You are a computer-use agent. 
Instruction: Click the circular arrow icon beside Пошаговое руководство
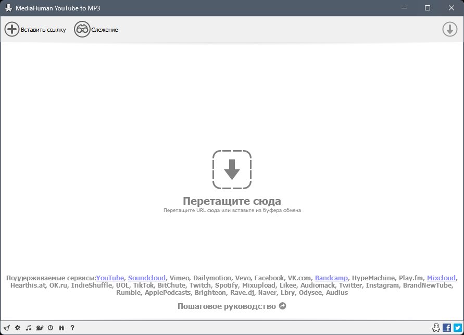283,306
